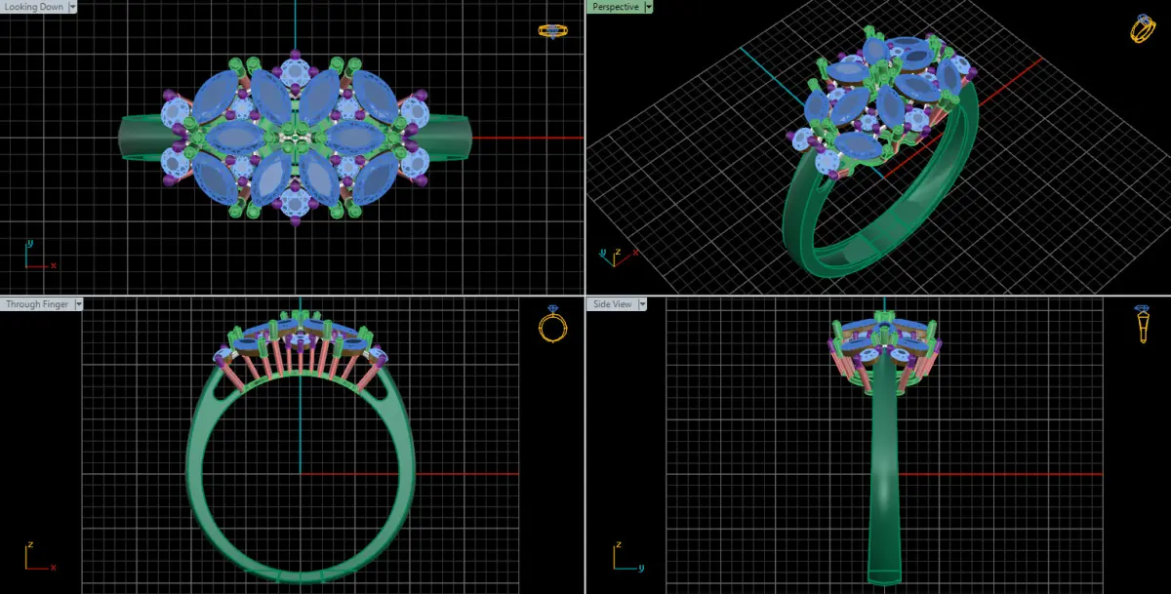1171x594 pixels.
Task: Select the Through Finger viewport title
Action: [37, 304]
